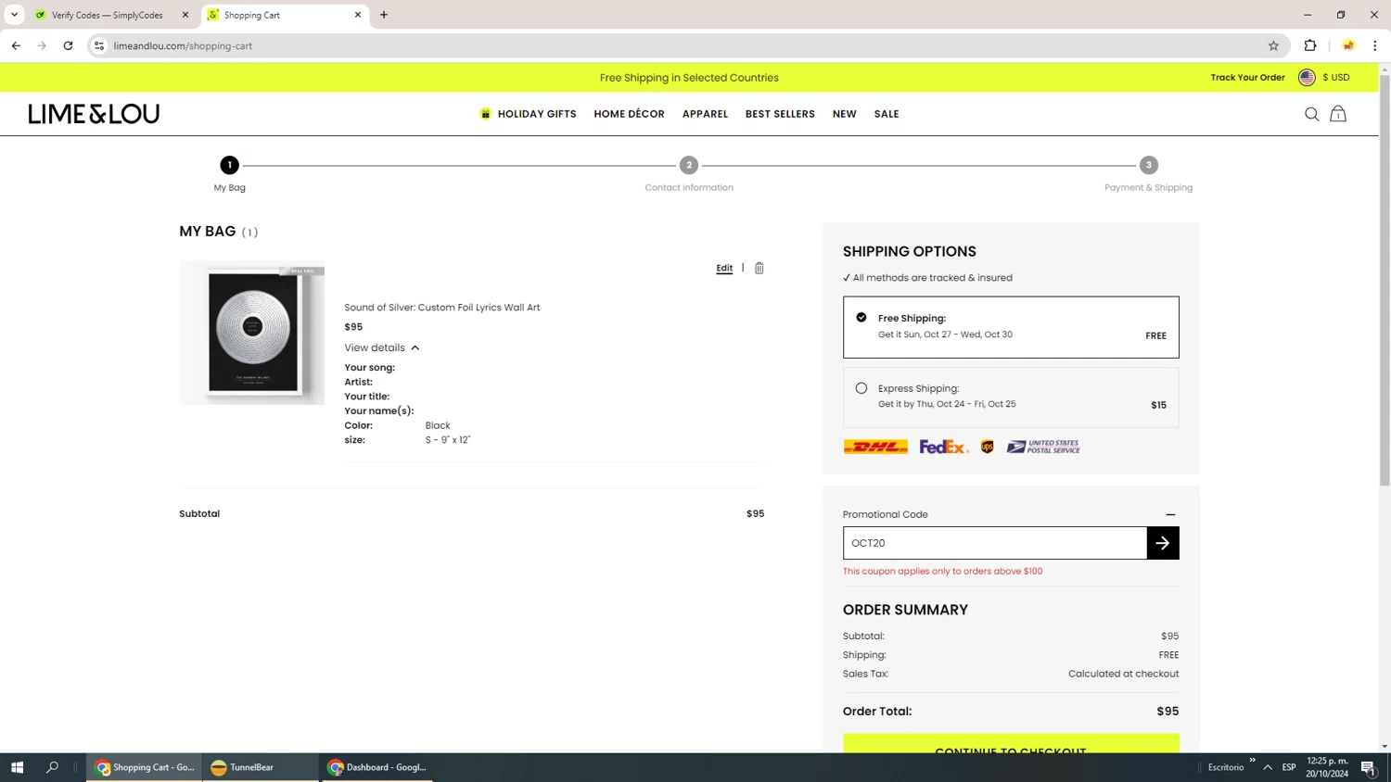Reload the page using the refresh icon
Screen dimensions: 1391x782
68,45
